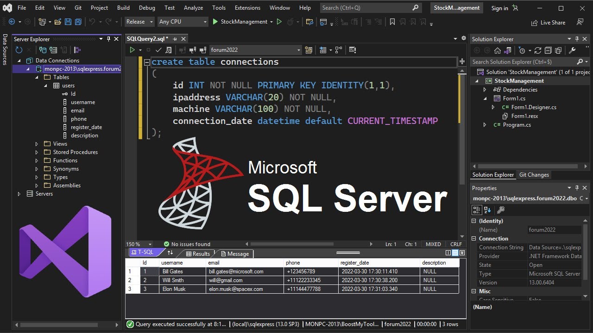
Task: Open Solution Explorer properties wrench icon
Action: 572,50
